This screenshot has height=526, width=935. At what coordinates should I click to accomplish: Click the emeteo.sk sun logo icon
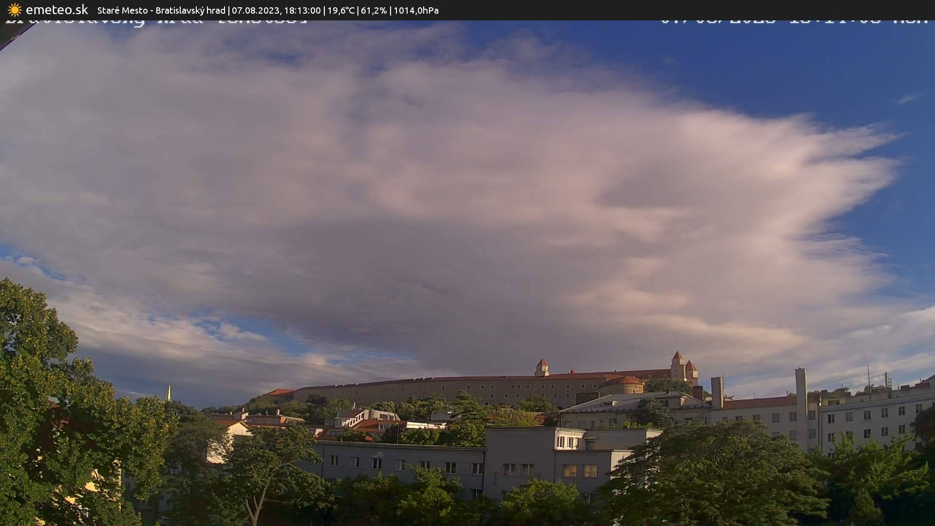pos(14,10)
